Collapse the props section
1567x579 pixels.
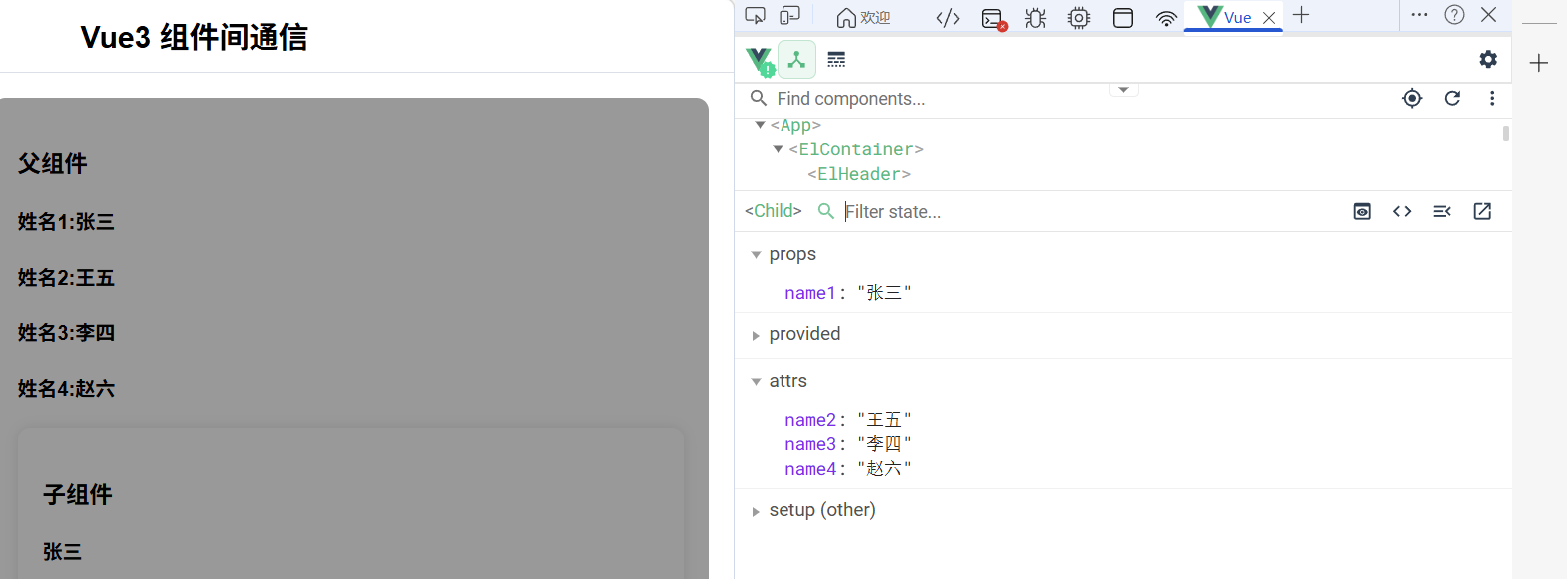(756, 255)
